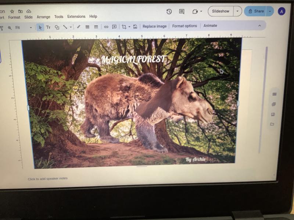Activate the Crop image tool
This screenshot has width=294, height=220.
[124, 27]
